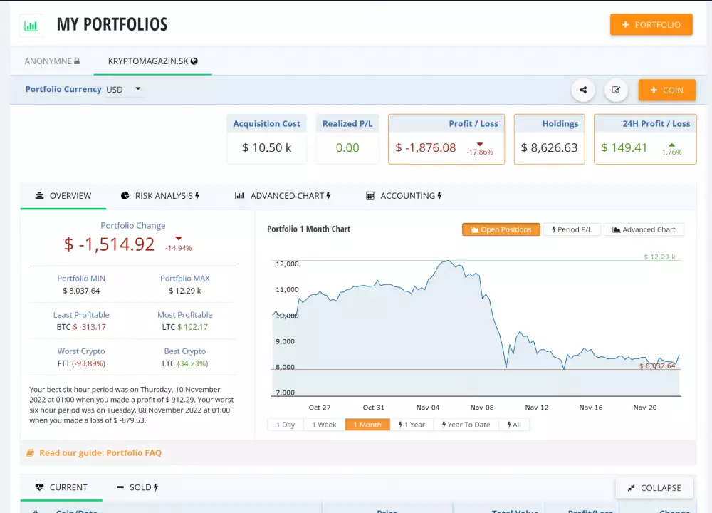Toggle Advanced Chart display mode

click(644, 229)
